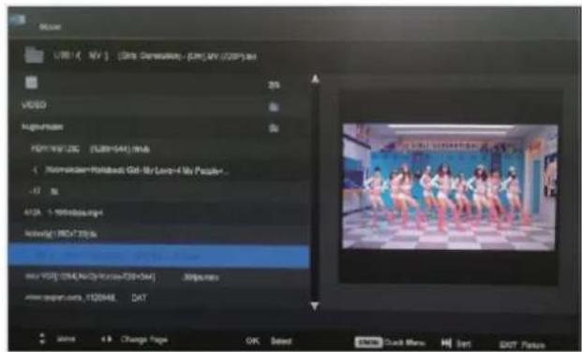Click the scrollbar up arrow of the file list
Image resolution: width=582 pixels, height=352 pixels.
[x=315, y=79]
